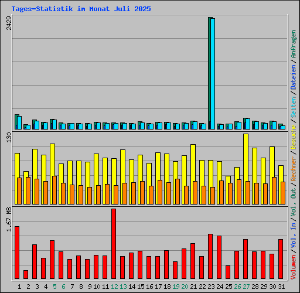Click day label "21" on the x-axis
This screenshot has width=300, height=293.
(x=193, y=287)
